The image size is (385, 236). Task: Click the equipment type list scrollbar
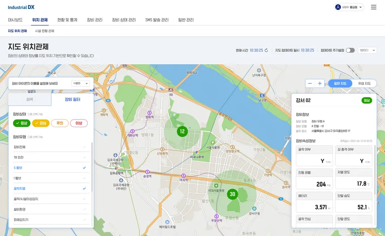click(92, 167)
